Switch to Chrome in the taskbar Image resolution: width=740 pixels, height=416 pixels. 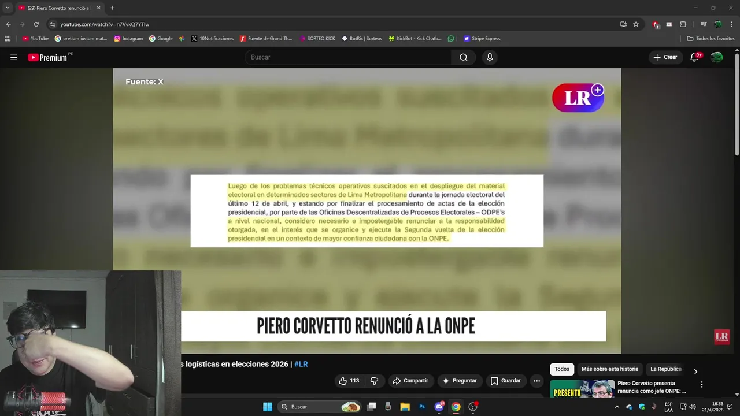[456, 407]
